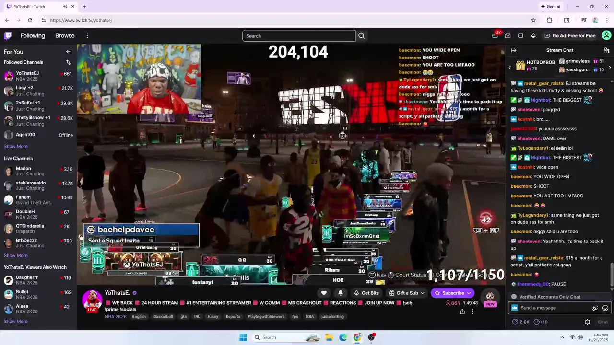Click the Get Bits button
The height and width of the screenshot is (345, 614).
tap(366, 293)
